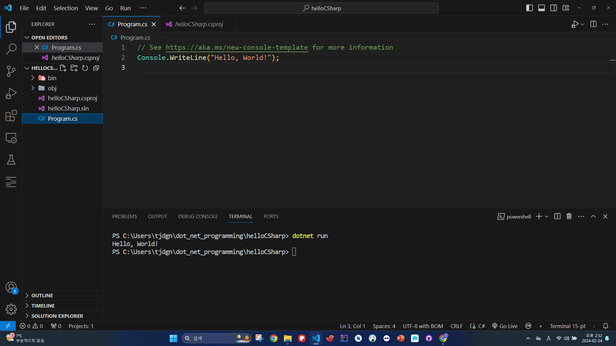
Task: Split the editor right
Action: [x=593, y=24]
